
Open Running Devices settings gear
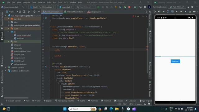click(192, 7)
